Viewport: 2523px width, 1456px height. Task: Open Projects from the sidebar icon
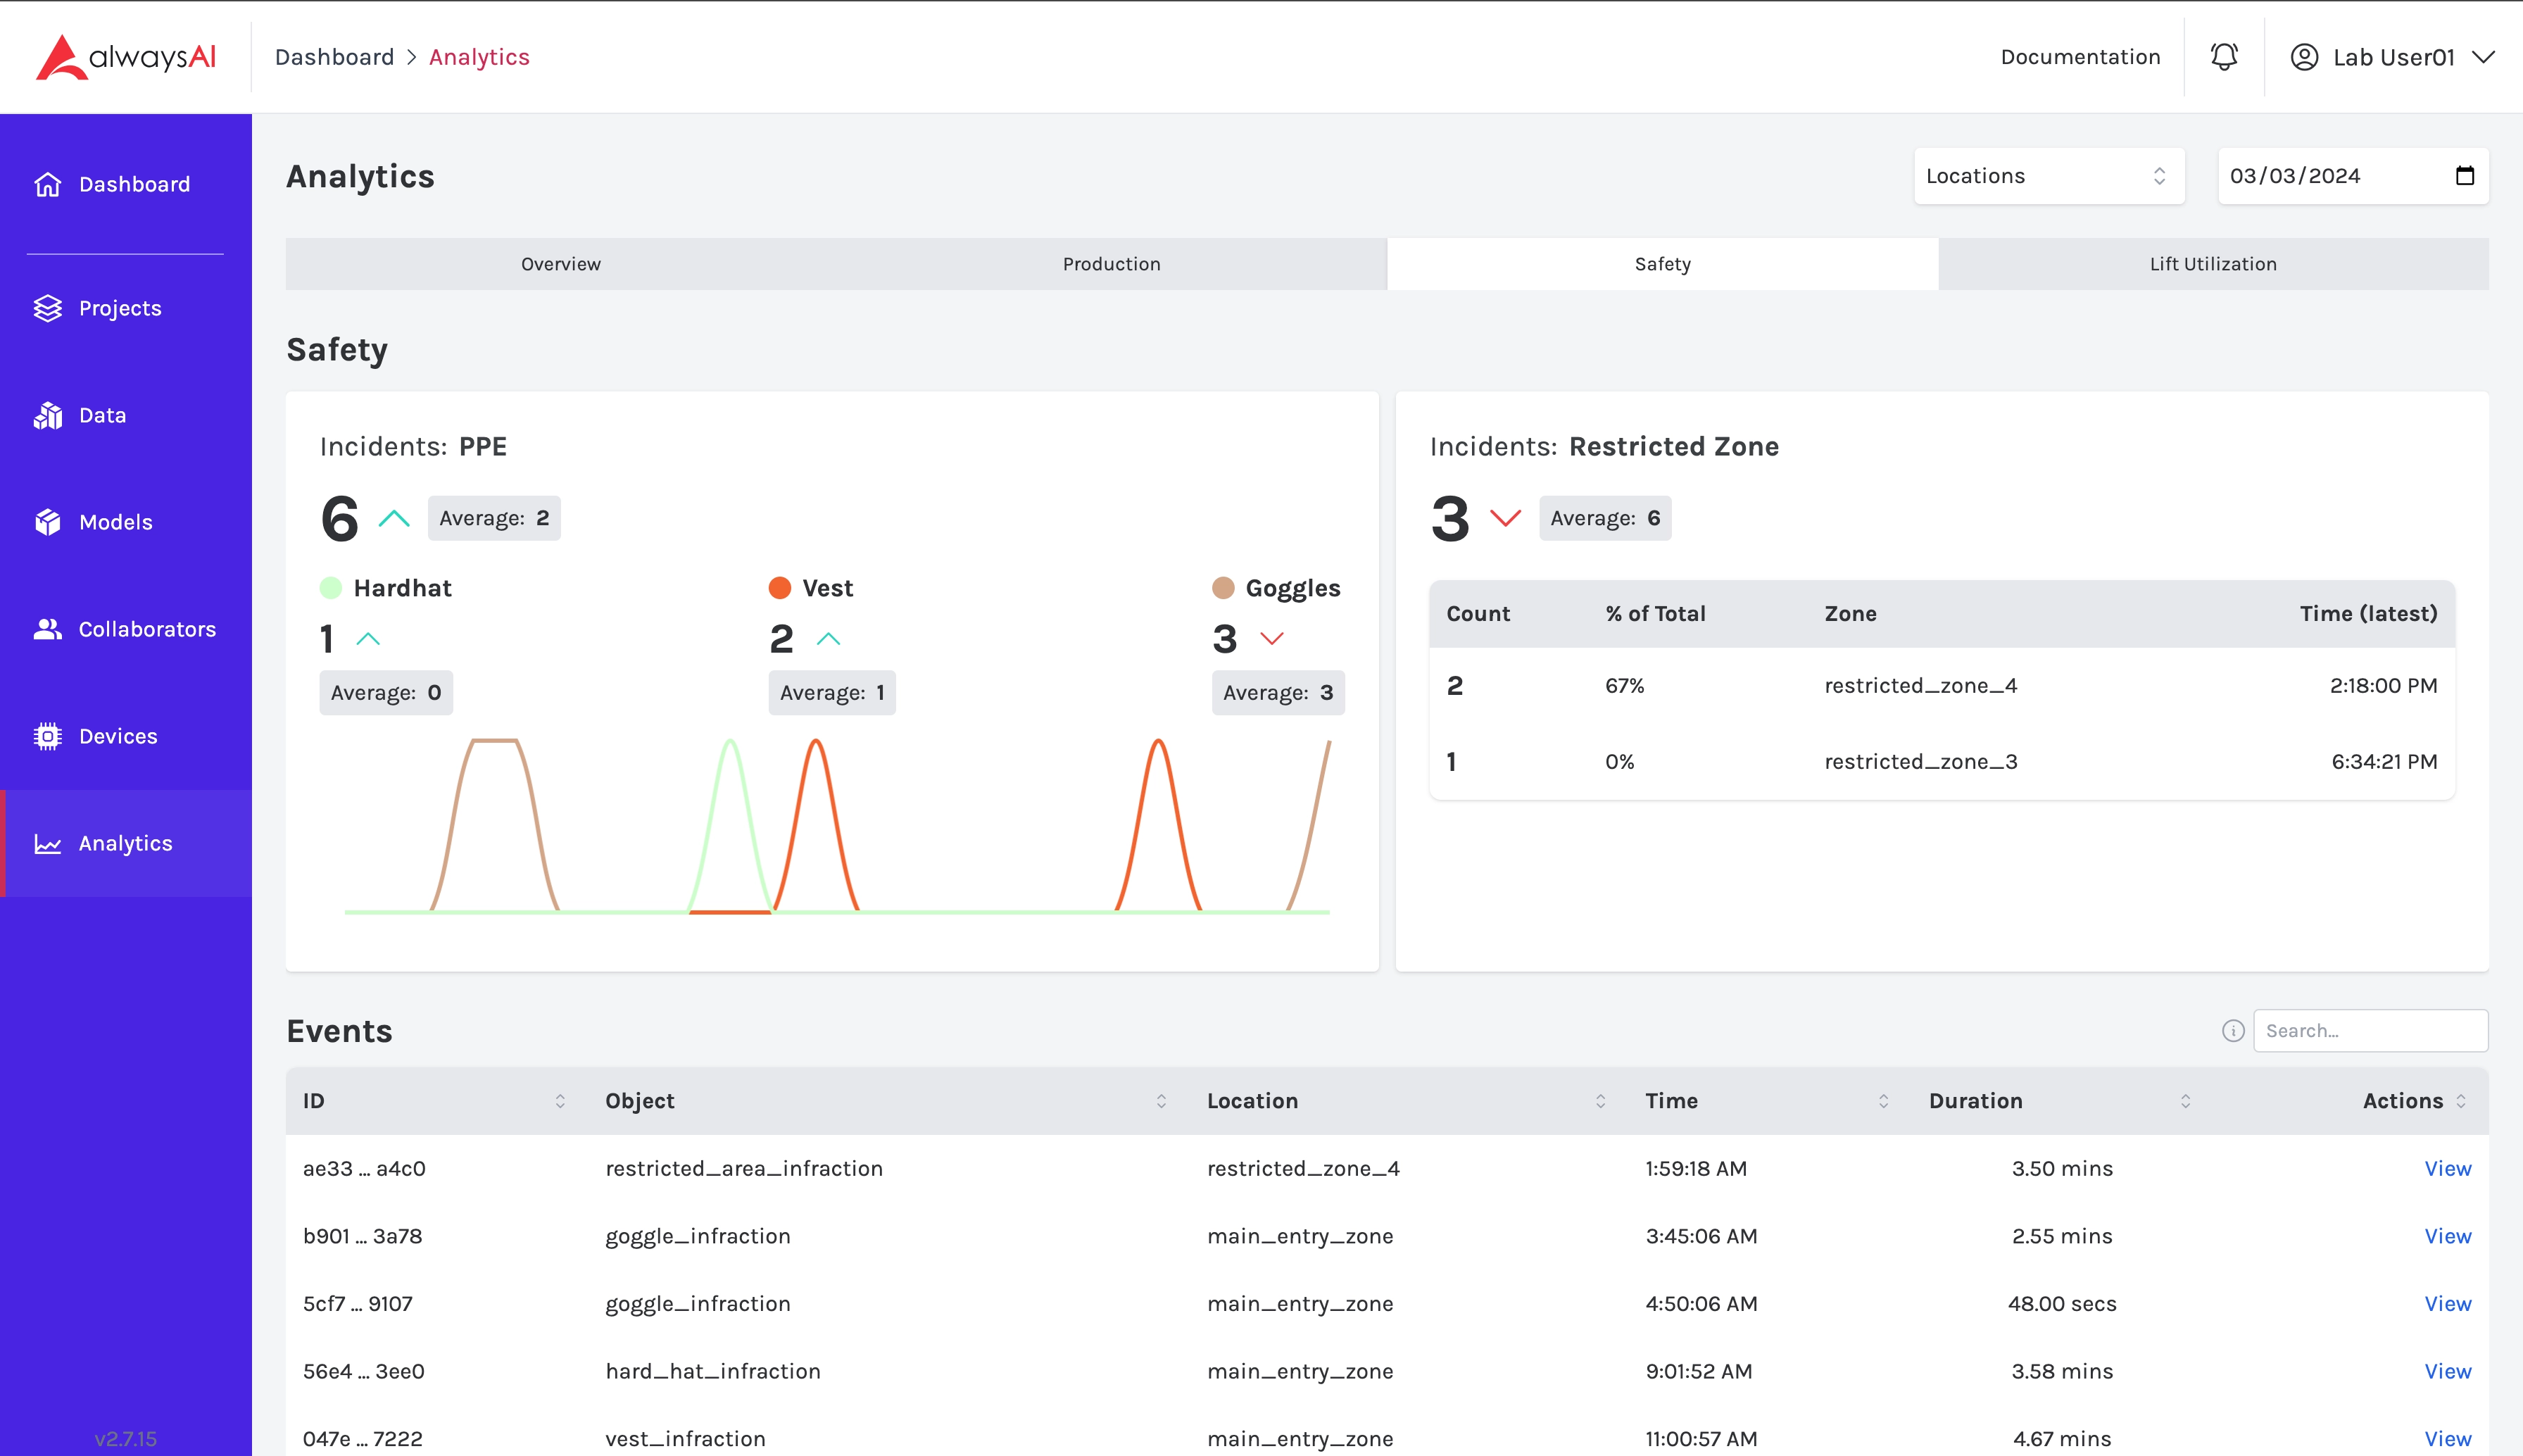(x=48, y=308)
